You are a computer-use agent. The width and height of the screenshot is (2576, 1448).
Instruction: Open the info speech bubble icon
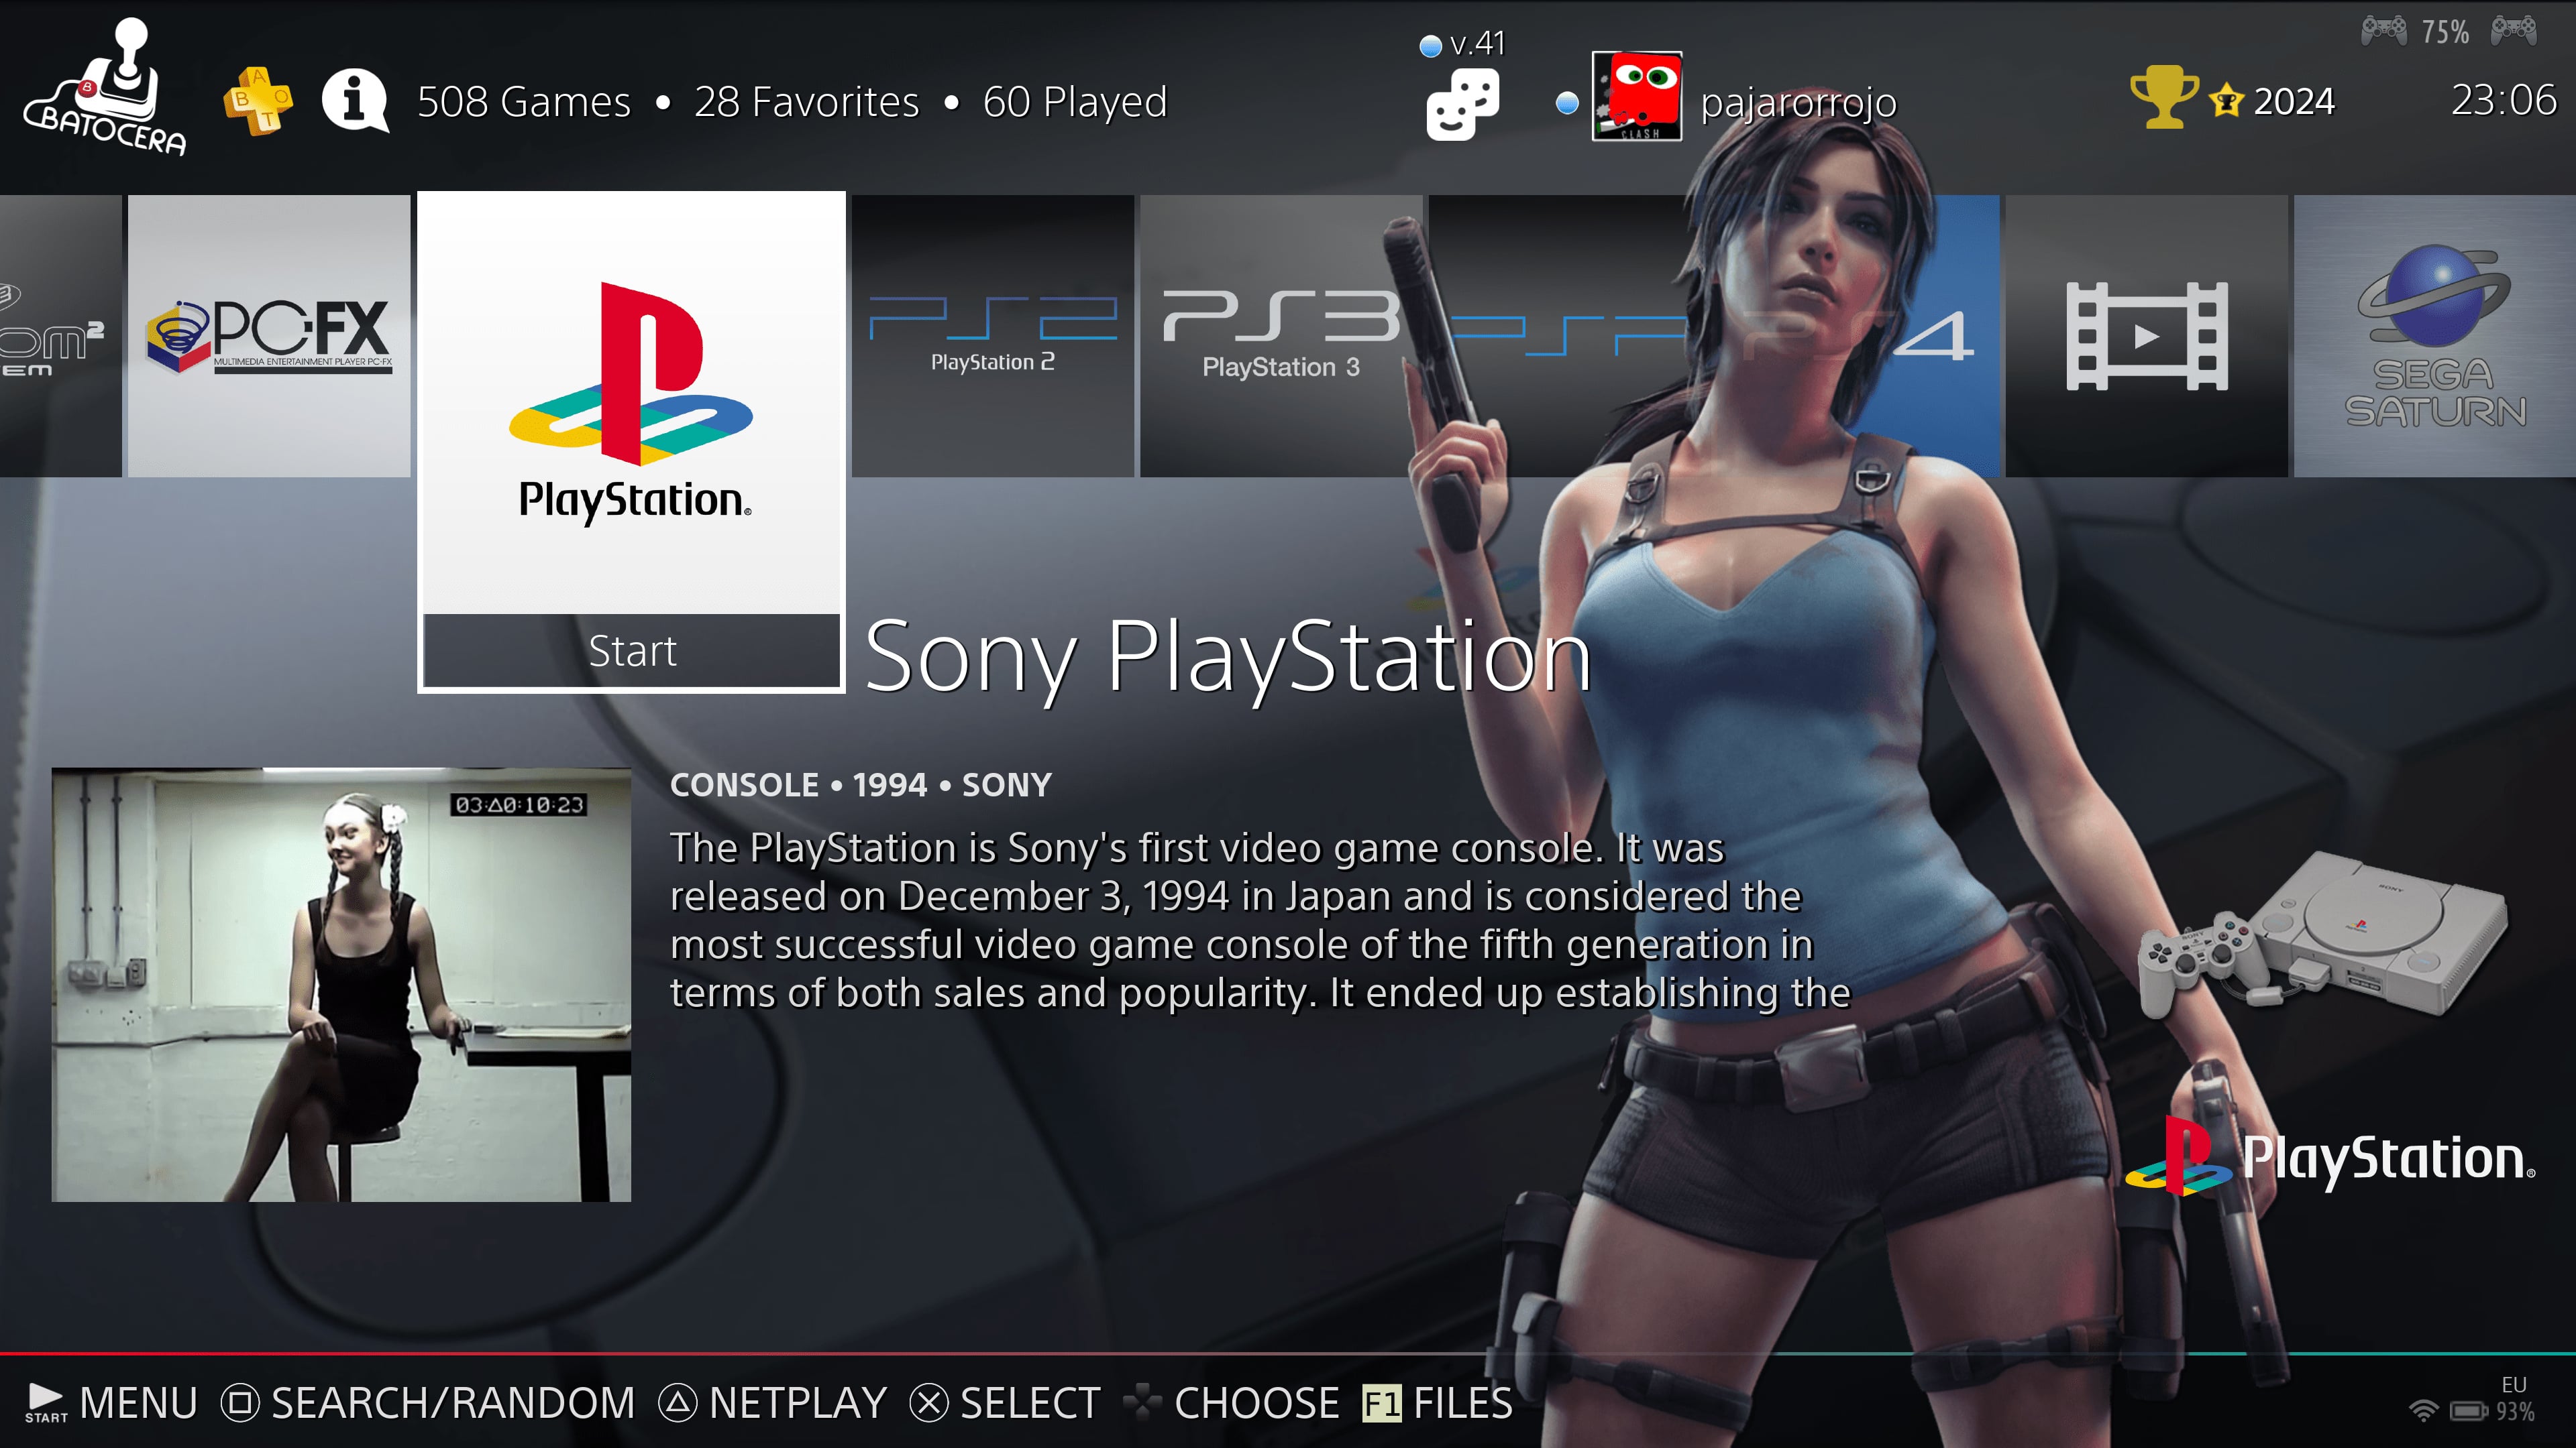(354, 100)
